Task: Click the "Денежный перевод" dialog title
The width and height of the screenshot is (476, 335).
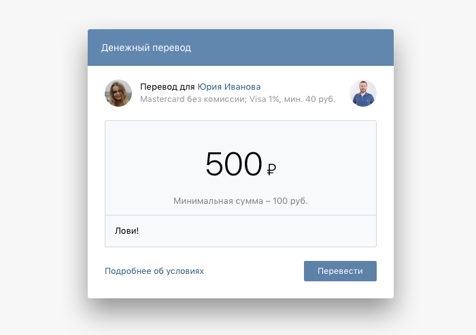Action: coord(146,48)
